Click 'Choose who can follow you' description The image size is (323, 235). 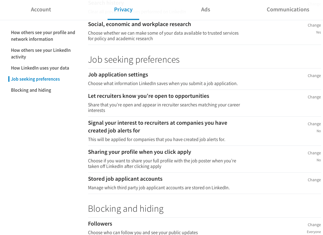[x=143, y=232]
